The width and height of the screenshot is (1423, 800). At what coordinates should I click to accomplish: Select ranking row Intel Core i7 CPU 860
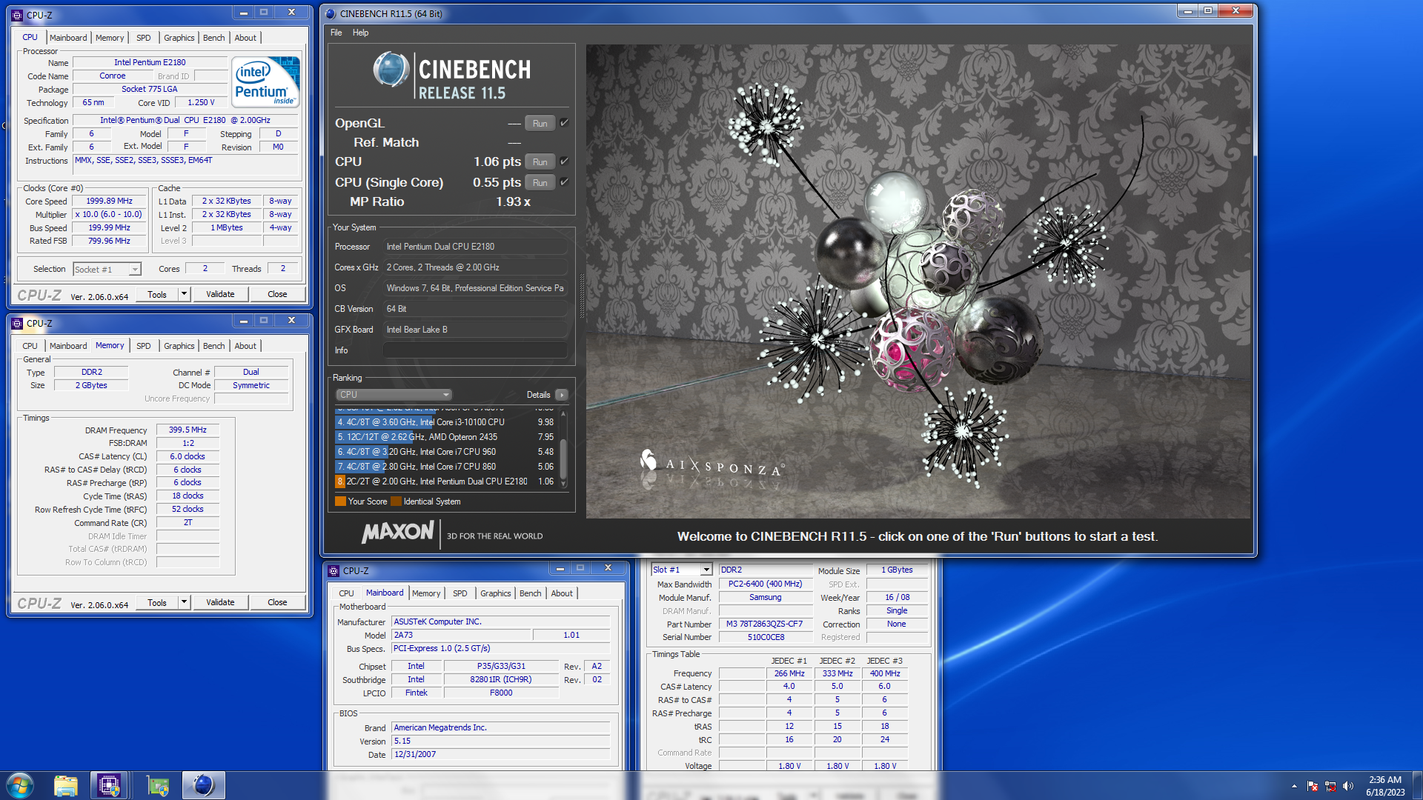pyautogui.click(x=445, y=467)
